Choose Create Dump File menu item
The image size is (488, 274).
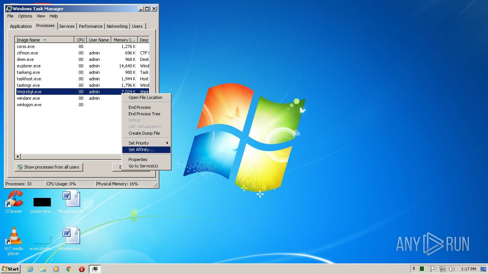tap(146, 133)
